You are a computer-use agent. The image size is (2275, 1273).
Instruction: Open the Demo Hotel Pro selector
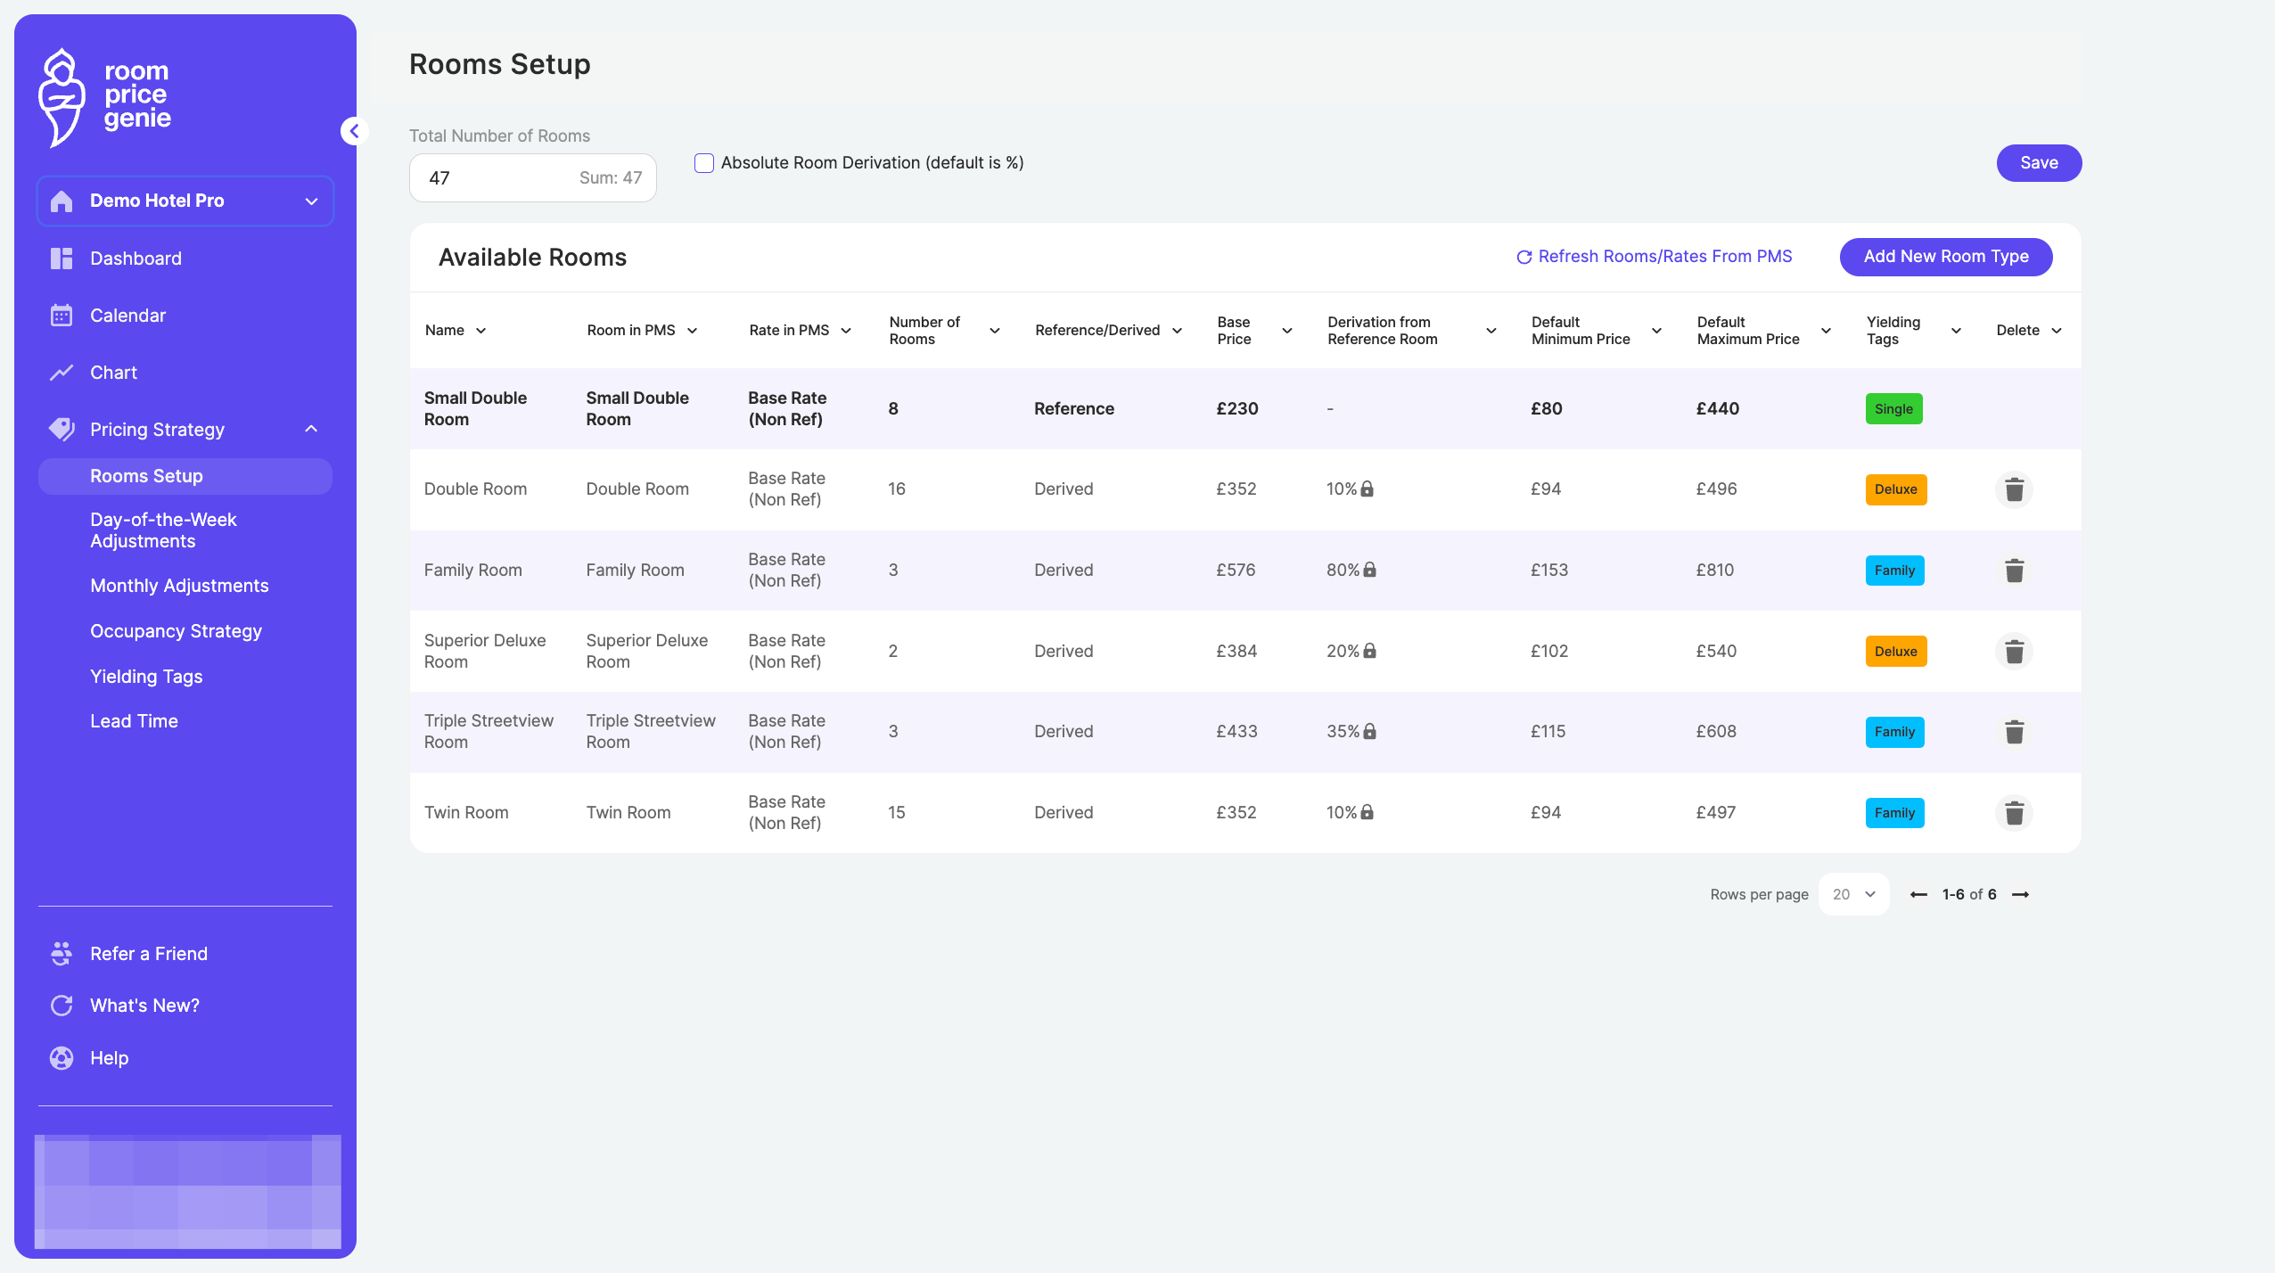185,201
